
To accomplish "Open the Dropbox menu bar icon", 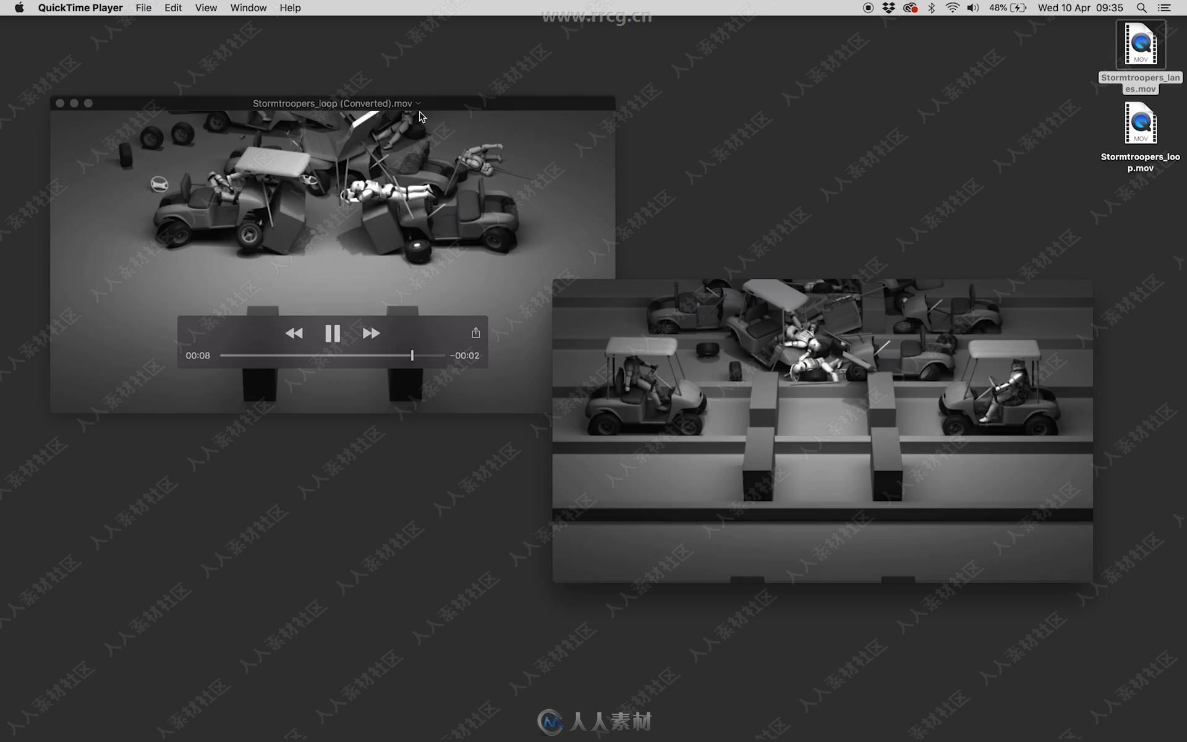I will tap(888, 8).
